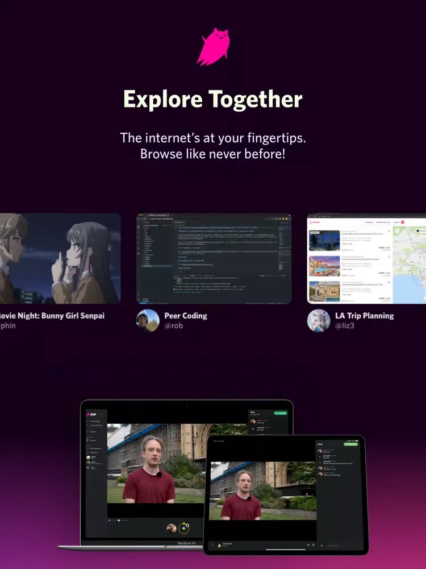The width and height of the screenshot is (426, 569).
Task: Click the red leave icon on iPad bottom bar
Action: tap(212, 545)
